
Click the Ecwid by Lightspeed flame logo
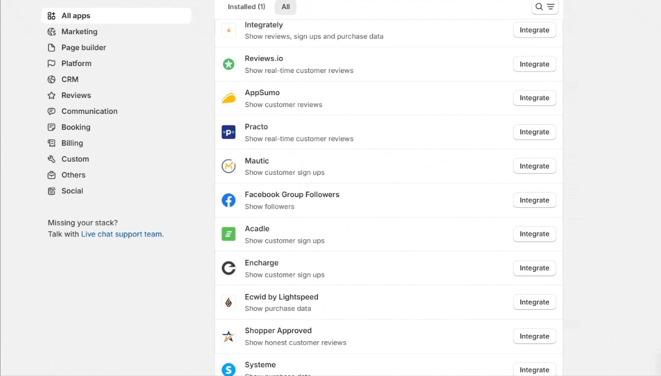pyautogui.click(x=229, y=303)
